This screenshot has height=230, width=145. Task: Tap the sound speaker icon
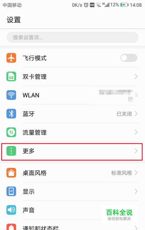point(11,210)
